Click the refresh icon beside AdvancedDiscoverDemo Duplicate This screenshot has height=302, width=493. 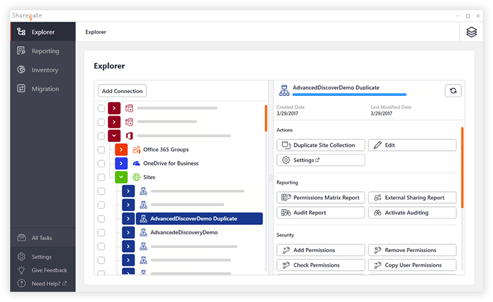(453, 91)
